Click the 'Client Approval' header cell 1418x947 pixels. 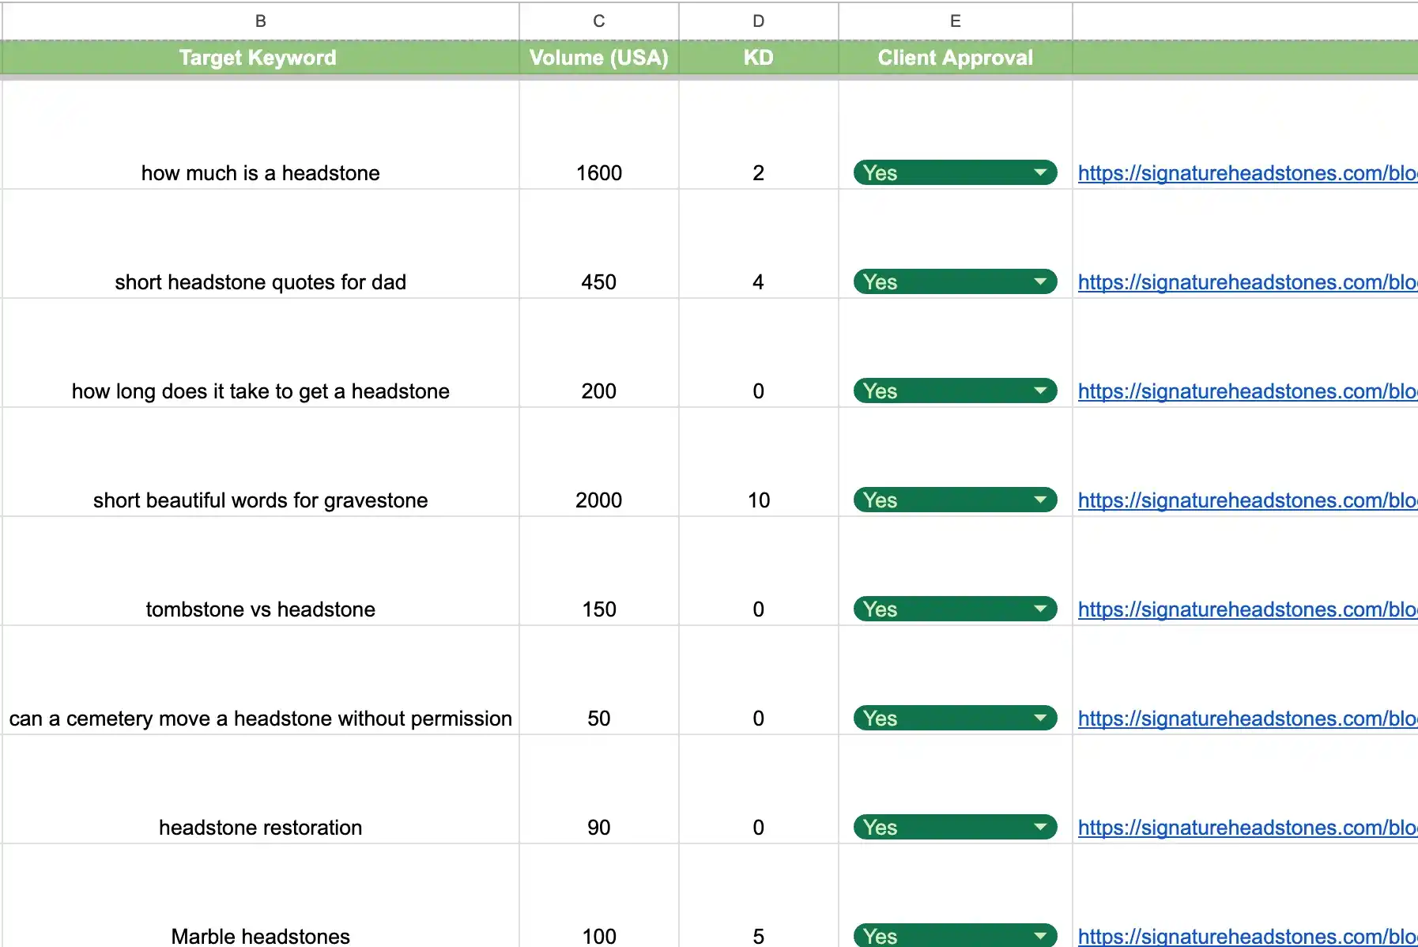[x=955, y=58]
